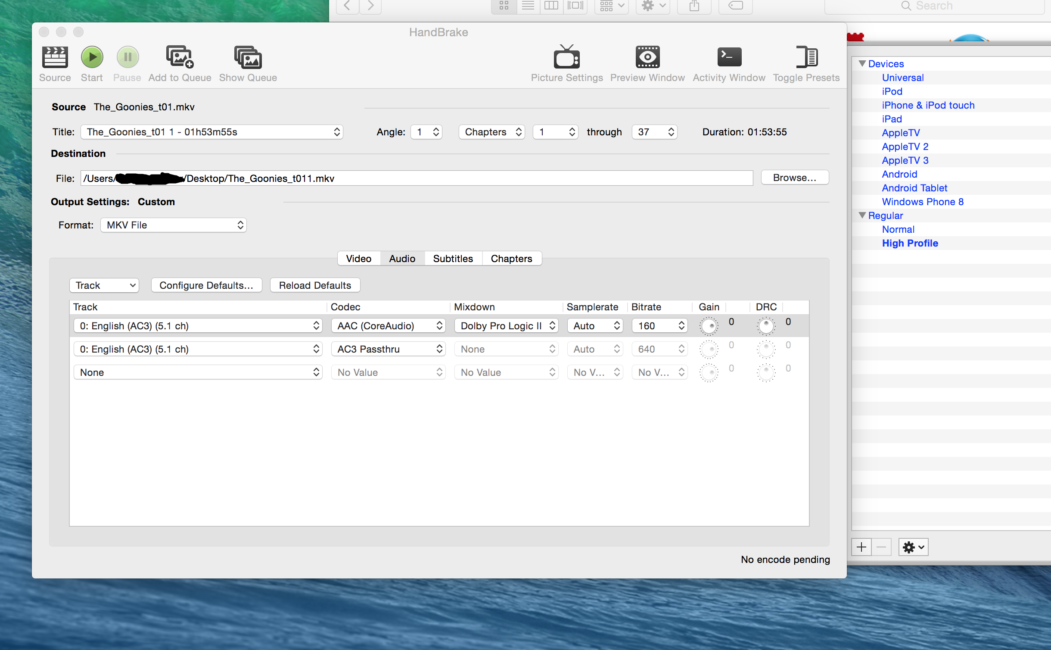The width and height of the screenshot is (1051, 650).
Task: Open bitrate 160 dropdown
Action: coord(659,326)
